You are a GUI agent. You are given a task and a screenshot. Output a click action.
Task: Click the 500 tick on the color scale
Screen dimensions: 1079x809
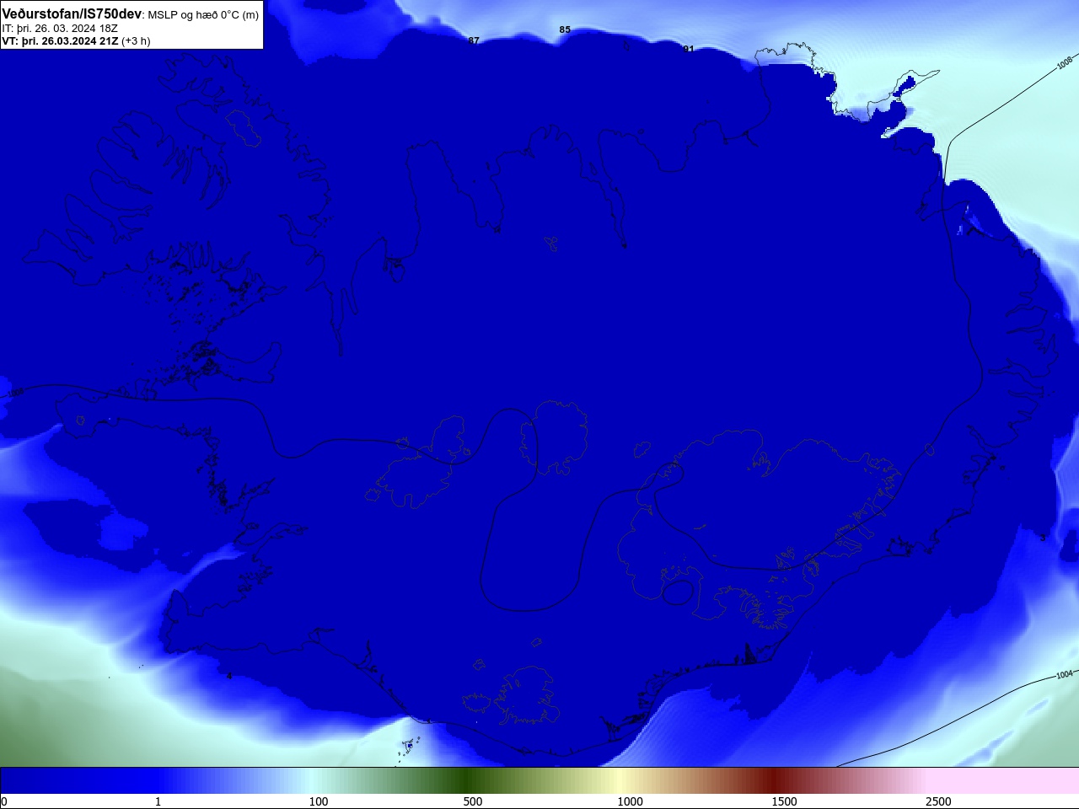coord(473,801)
